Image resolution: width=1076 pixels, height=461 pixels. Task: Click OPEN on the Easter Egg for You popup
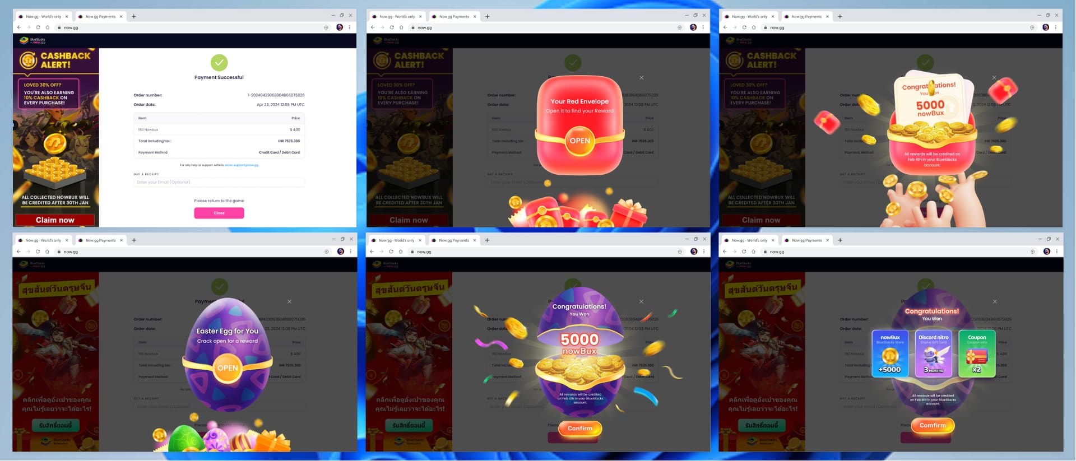click(x=228, y=368)
